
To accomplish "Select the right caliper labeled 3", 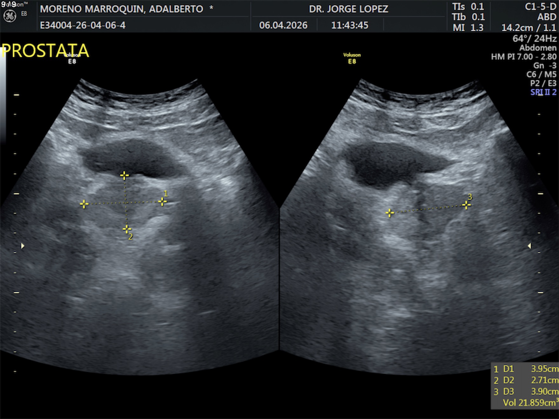I will [x=466, y=205].
